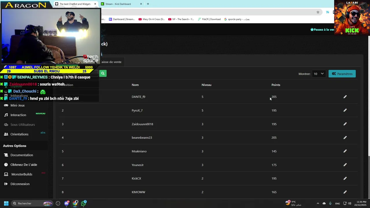Open Documentation in the sidebar
370x208 pixels.
(x=22, y=155)
